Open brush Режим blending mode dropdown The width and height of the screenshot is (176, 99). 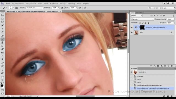point(34,8)
